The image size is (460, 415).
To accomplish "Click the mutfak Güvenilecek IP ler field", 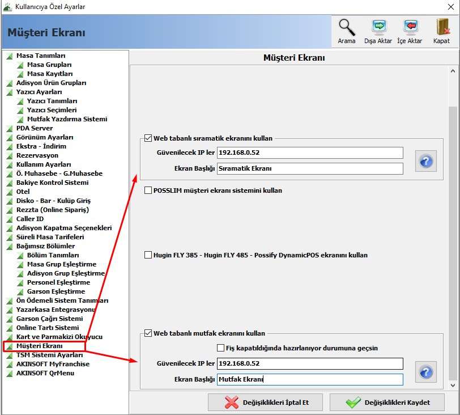I will 310,363.
